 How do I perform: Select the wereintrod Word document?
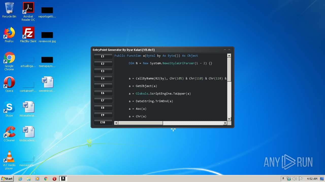(x=47, y=84)
